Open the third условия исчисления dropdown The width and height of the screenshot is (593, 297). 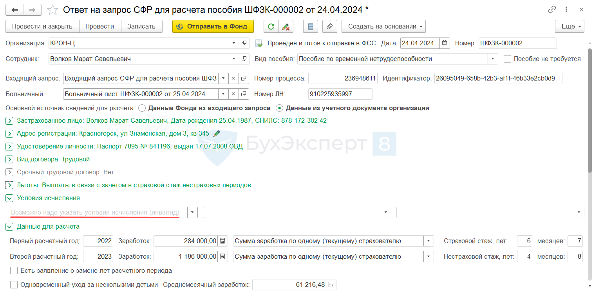click(x=579, y=213)
